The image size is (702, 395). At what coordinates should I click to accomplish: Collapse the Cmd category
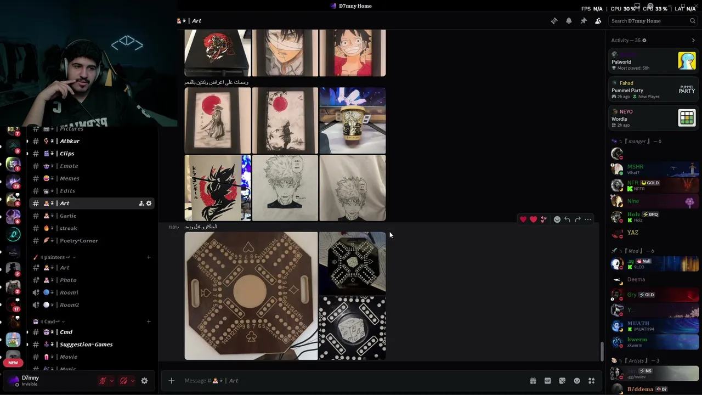[x=49, y=321]
